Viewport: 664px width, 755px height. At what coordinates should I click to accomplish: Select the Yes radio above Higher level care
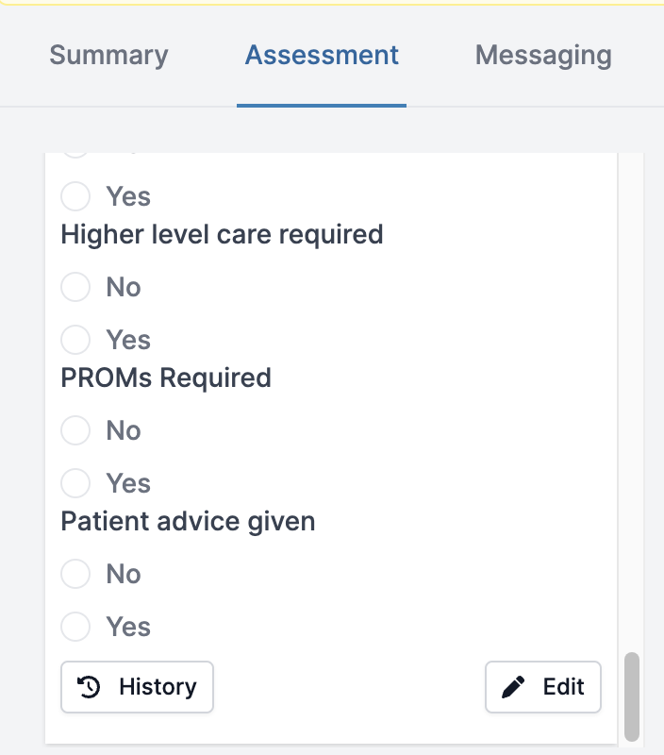tap(75, 196)
